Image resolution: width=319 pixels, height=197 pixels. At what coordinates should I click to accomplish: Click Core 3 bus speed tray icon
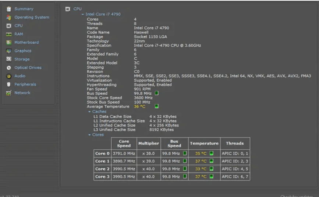coord(185,176)
